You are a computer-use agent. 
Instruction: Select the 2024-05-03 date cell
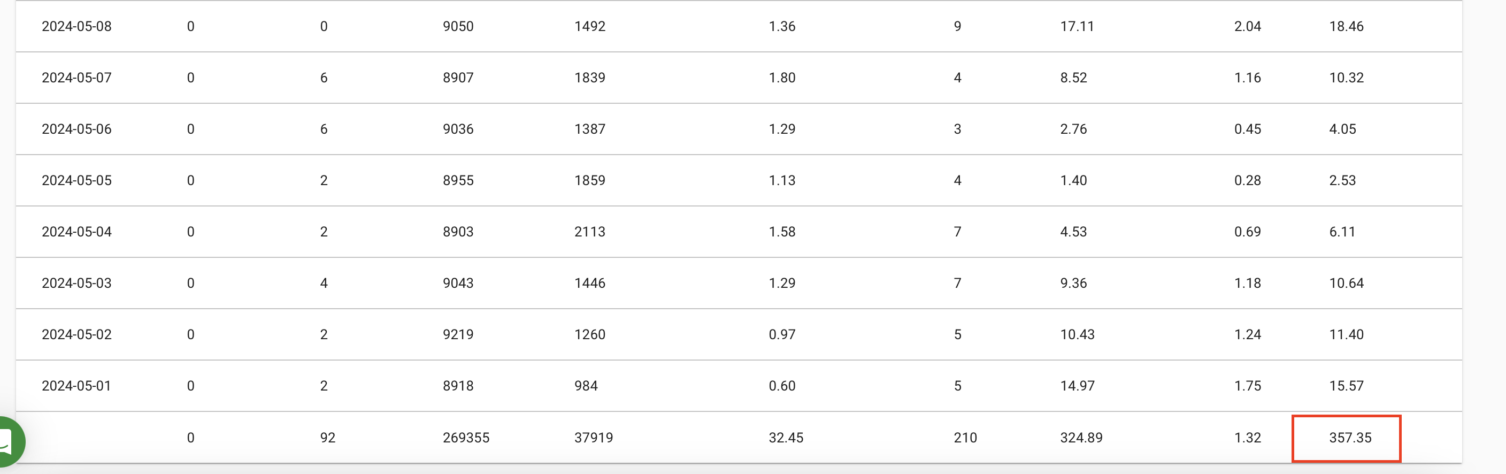tap(76, 283)
